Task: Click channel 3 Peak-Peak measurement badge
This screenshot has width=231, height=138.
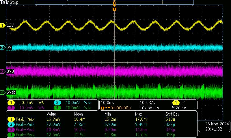Action: click(11, 130)
